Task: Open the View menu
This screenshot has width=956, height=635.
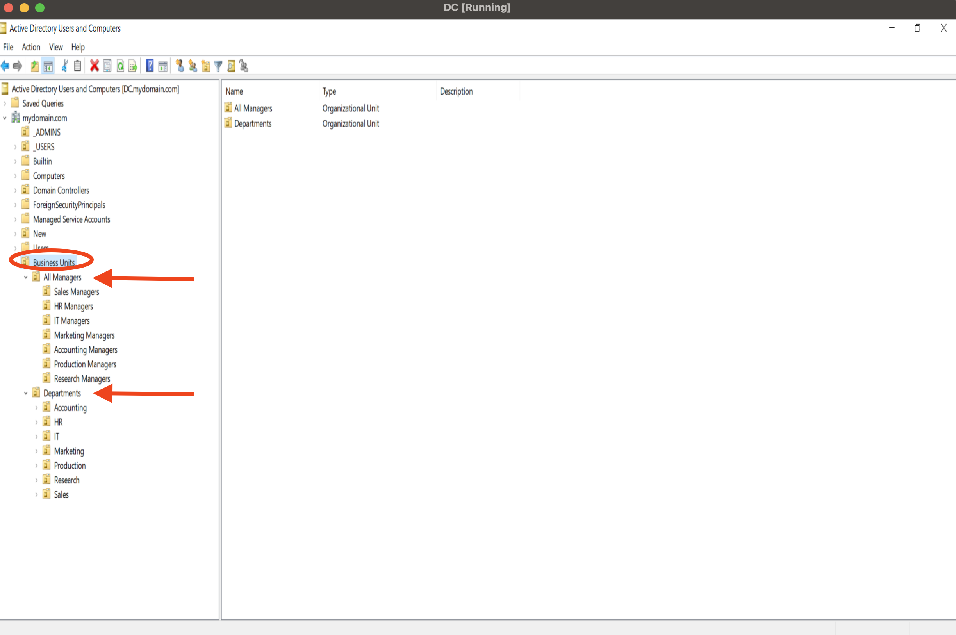Action: tap(55, 47)
